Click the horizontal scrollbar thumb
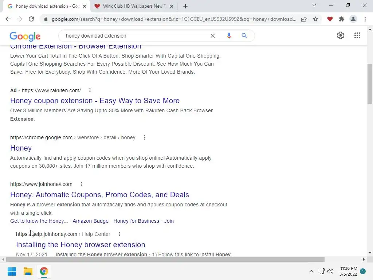Screen dimensions: 373x280 [165, 259]
